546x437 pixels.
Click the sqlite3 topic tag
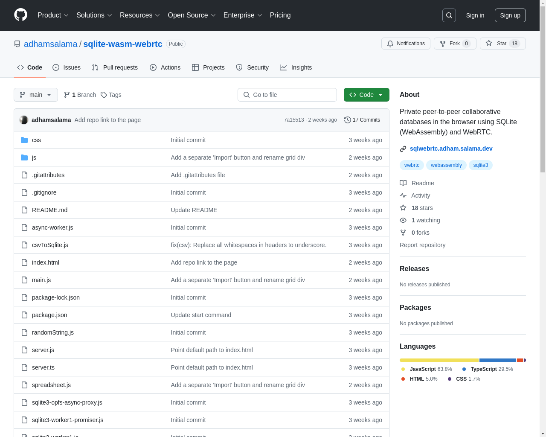coord(481,165)
